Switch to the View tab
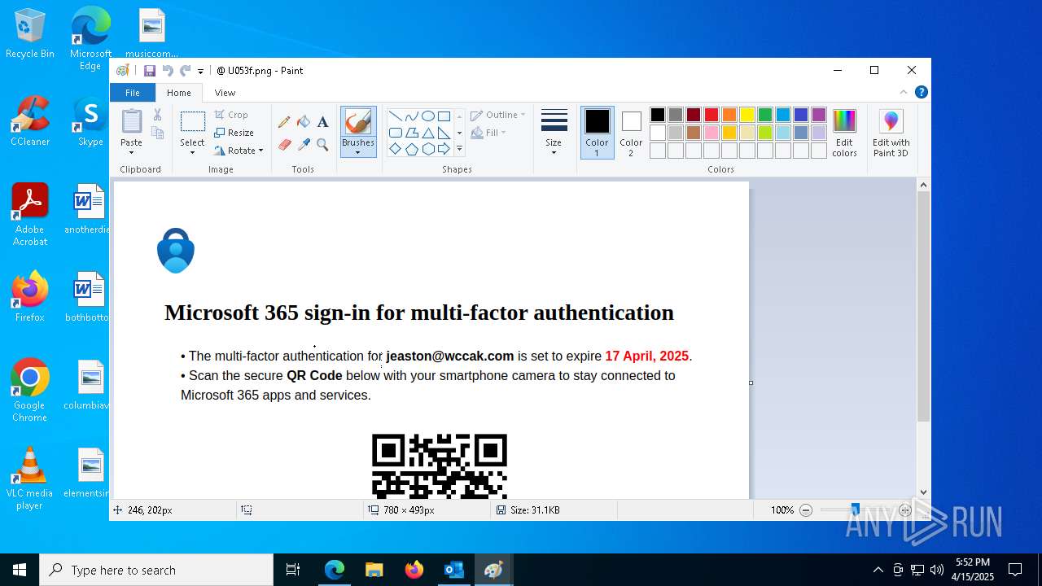The image size is (1042, 586). tap(225, 93)
